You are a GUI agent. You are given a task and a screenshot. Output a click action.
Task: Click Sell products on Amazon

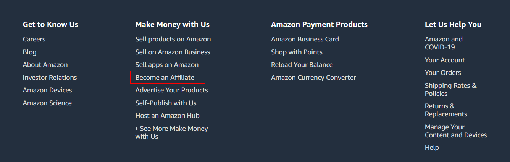click(173, 39)
